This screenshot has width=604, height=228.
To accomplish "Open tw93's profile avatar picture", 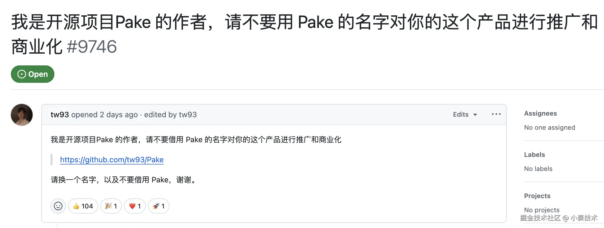I will 22,115.
